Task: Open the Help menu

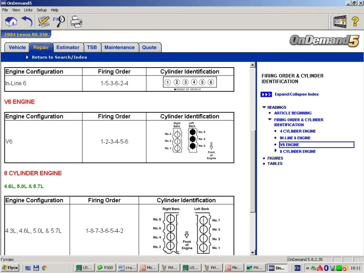Action: (55, 10)
